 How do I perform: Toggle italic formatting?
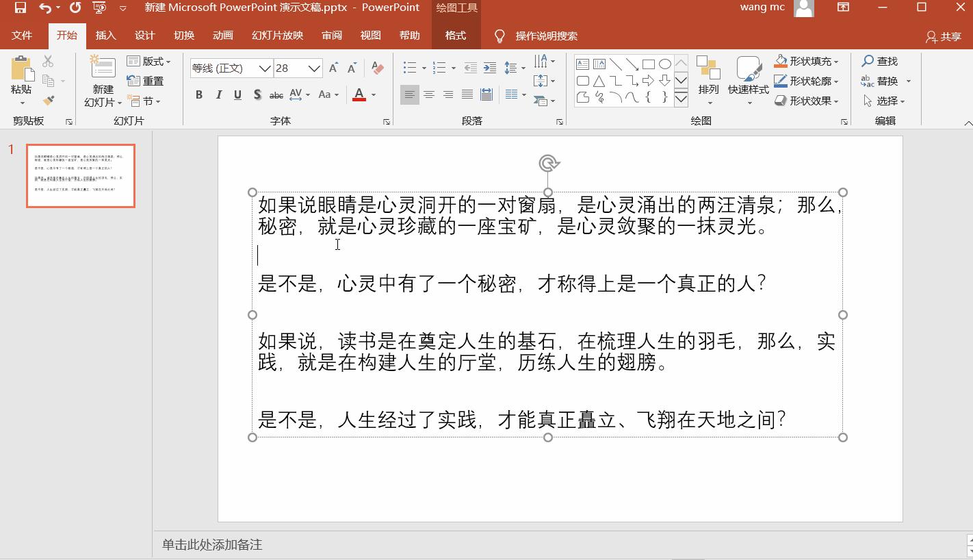point(218,94)
